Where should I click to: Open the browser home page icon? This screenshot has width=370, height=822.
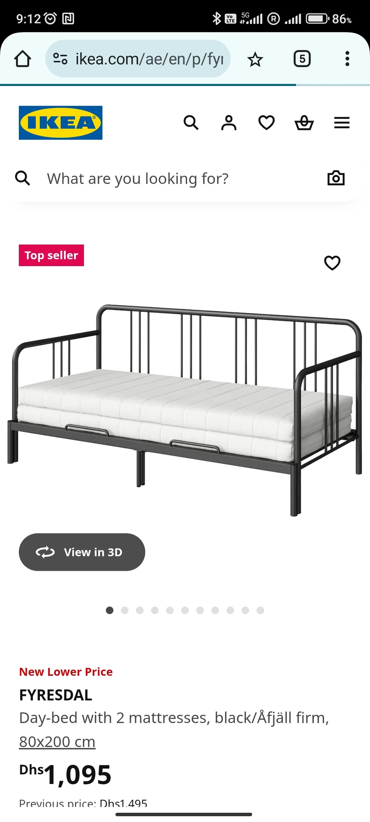point(23,59)
